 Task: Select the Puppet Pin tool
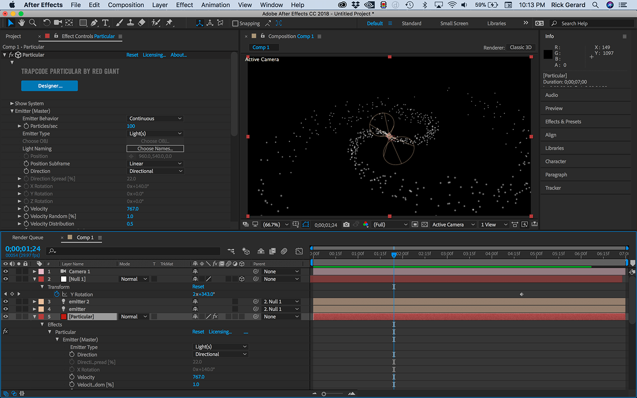169,23
